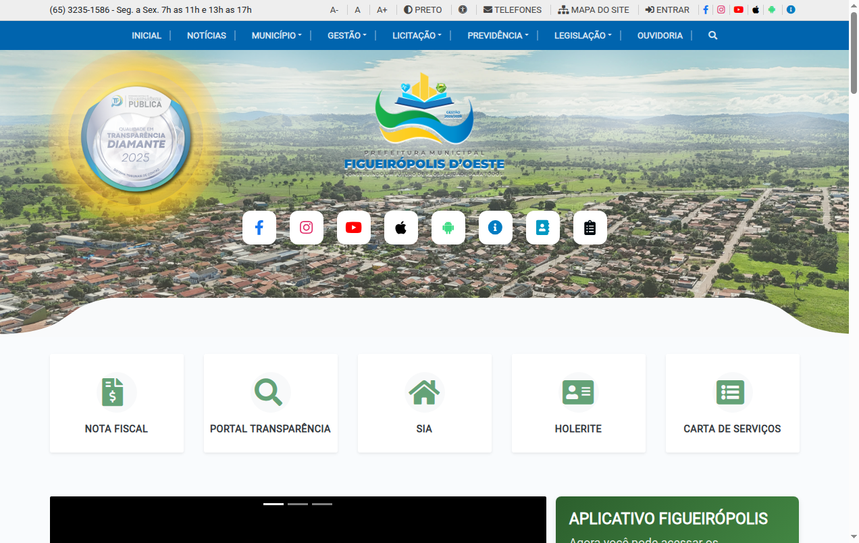Click the Prefeitura Figueirópolis D'Oeste logo

click(x=424, y=124)
